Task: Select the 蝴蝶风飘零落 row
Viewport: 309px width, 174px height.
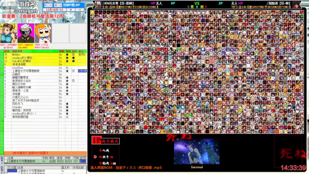Action: [45, 78]
